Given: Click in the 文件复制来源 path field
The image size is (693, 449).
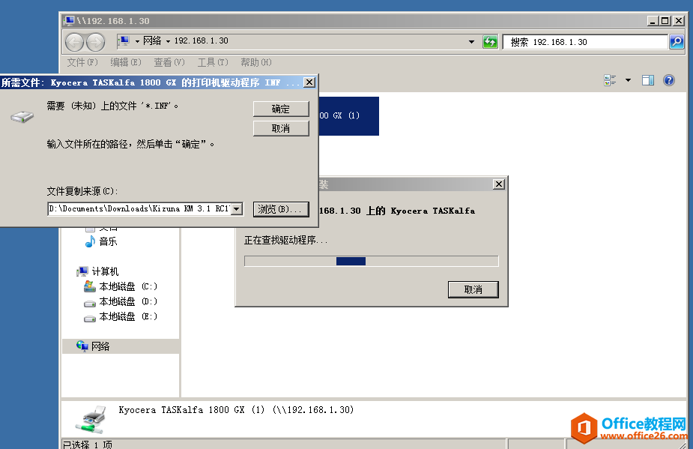Looking at the screenshot, I should tap(139, 209).
